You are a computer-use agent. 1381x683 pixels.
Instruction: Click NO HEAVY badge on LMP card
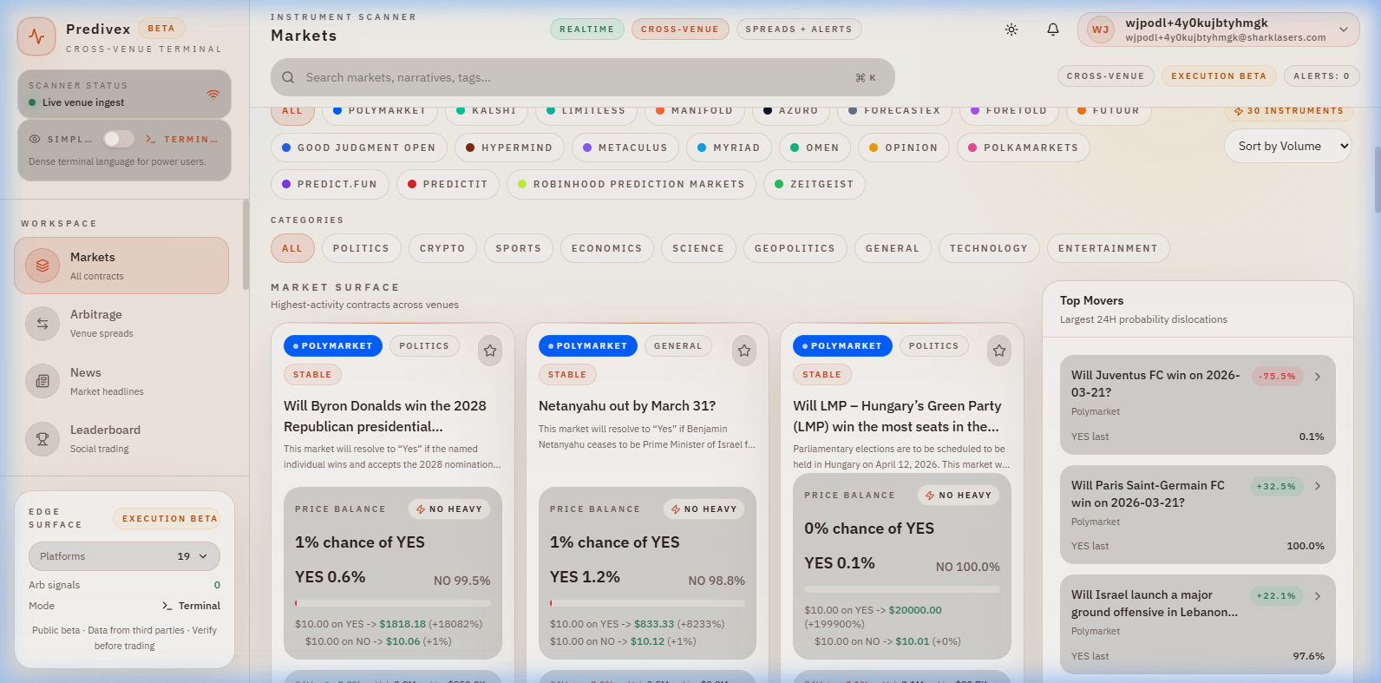[x=959, y=496]
